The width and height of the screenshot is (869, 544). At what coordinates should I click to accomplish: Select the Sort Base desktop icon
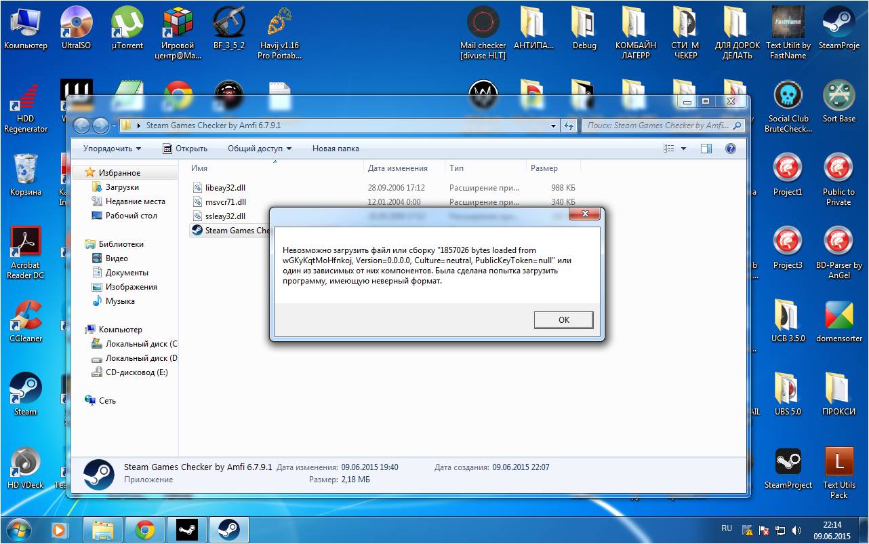pos(838,101)
